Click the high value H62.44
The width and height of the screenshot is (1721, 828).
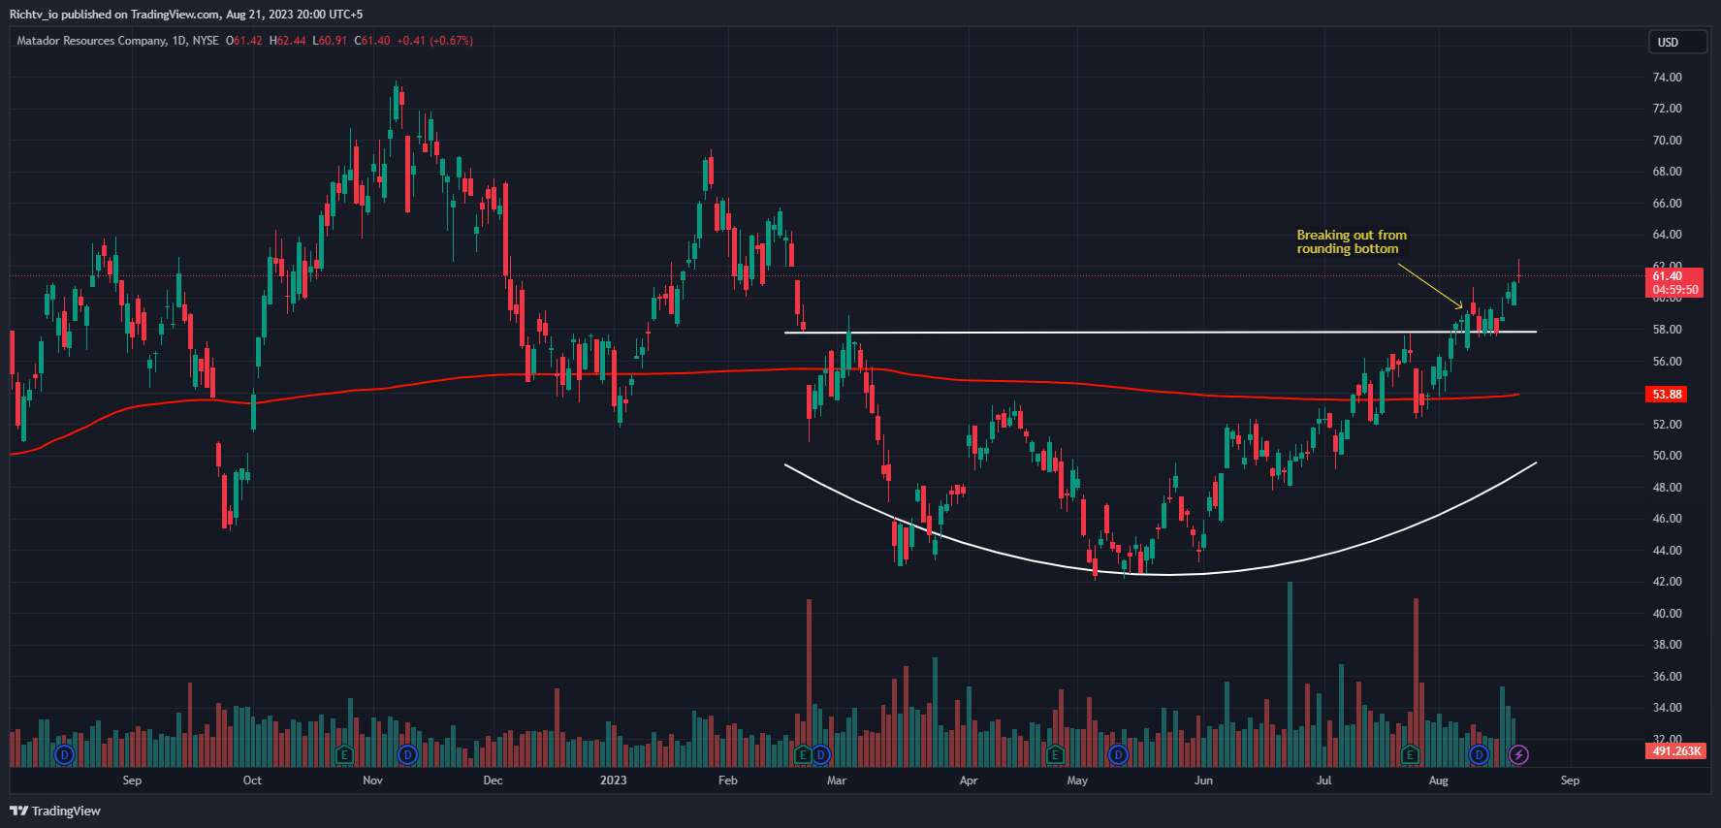[x=287, y=41]
